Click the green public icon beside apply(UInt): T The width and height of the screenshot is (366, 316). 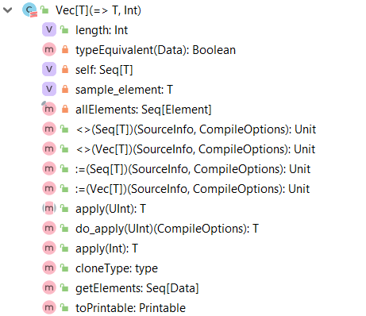64,208
